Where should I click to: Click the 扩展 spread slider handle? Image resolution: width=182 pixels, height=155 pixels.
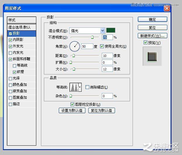71,62
